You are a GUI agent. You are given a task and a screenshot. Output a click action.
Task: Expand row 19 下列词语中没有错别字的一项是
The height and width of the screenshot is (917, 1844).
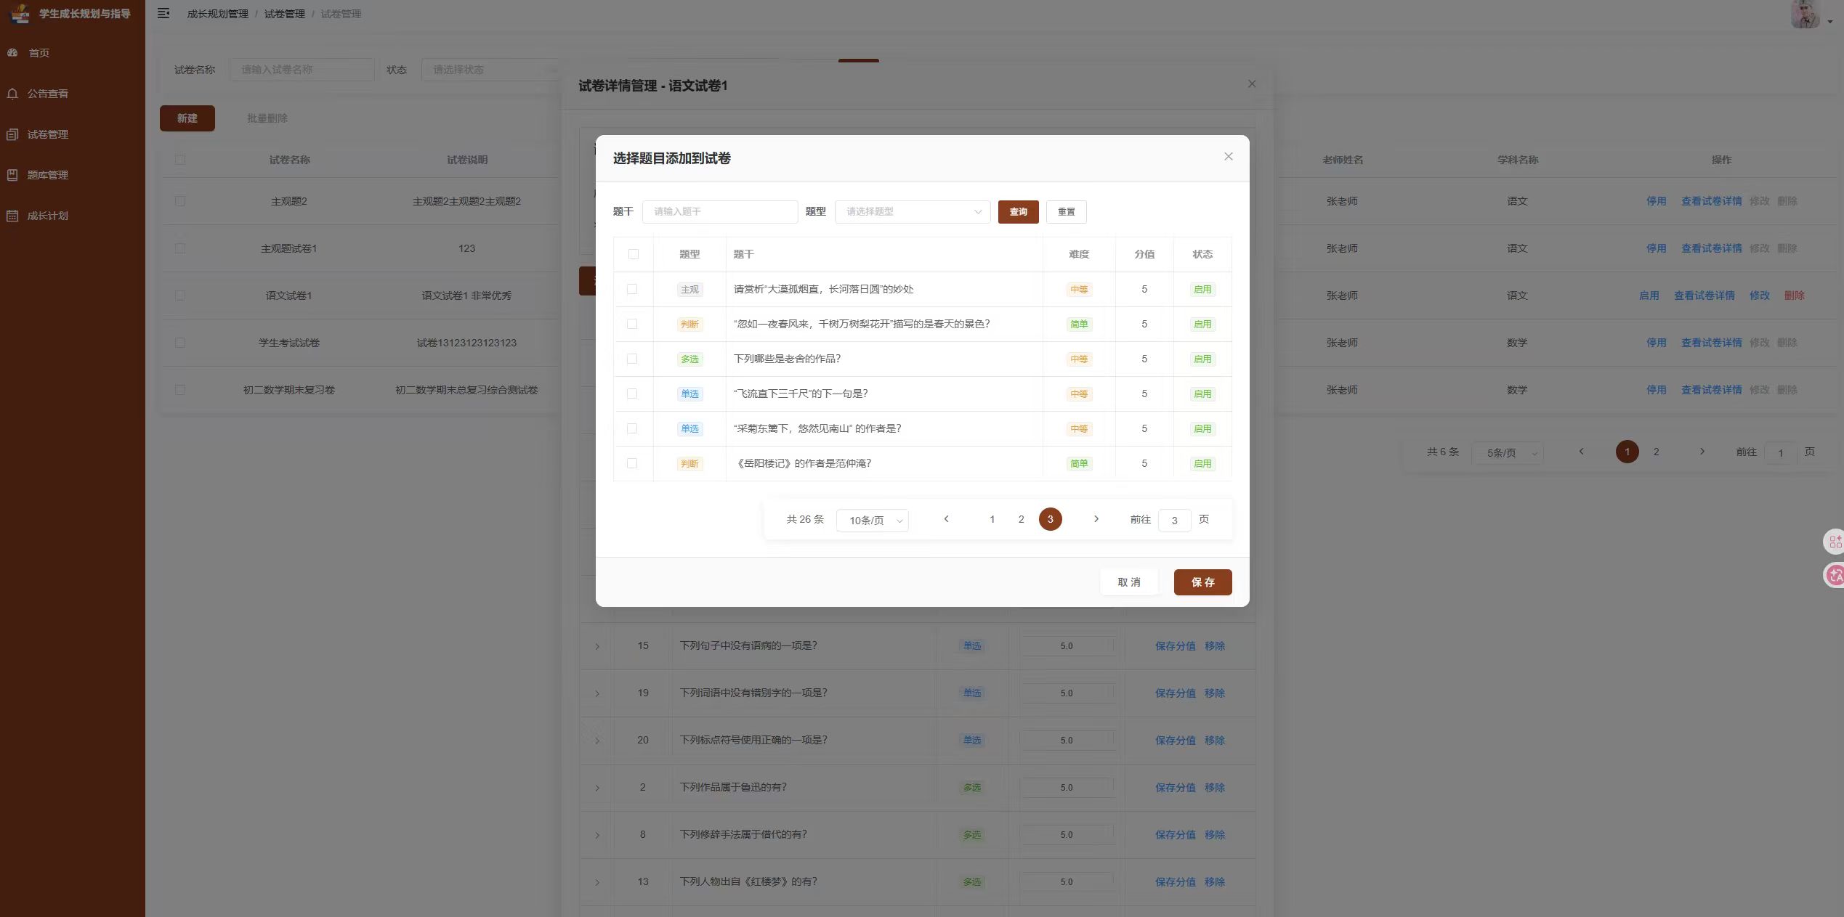(597, 693)
